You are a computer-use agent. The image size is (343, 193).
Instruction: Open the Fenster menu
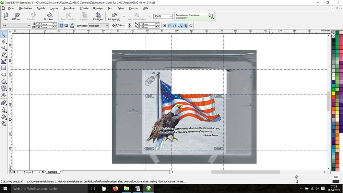(133, 8)
